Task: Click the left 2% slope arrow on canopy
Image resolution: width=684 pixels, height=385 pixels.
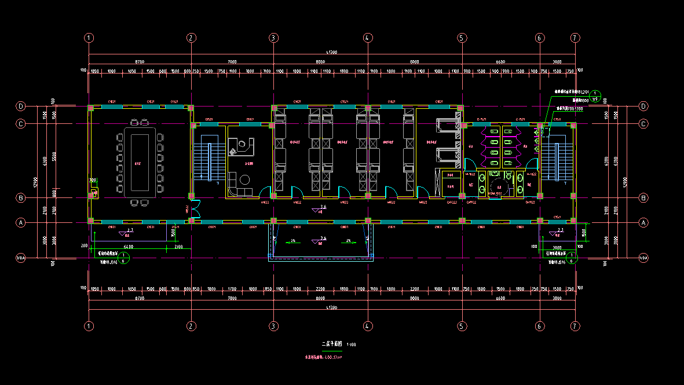Action: pyautogui.click(x=292, y=240)
